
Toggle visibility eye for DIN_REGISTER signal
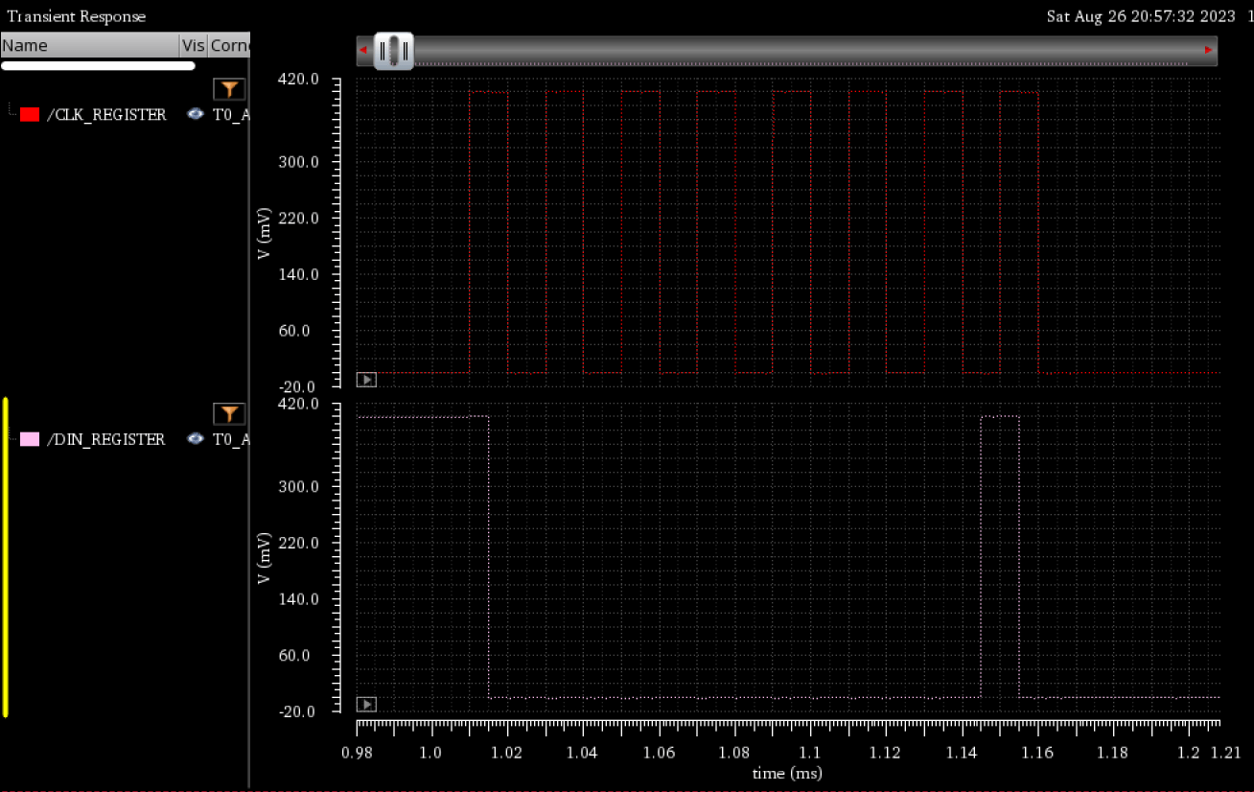pyautogui.click(x=196, y=439)
